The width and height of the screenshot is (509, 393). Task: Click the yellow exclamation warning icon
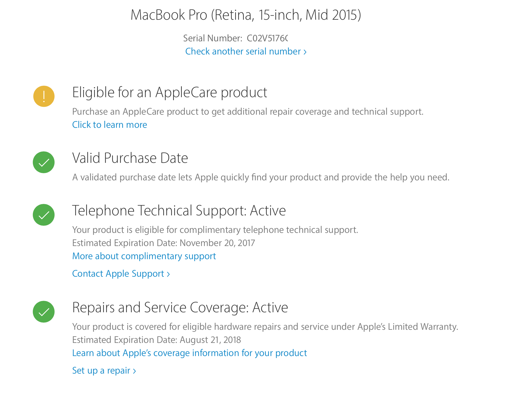coord(44,96)
